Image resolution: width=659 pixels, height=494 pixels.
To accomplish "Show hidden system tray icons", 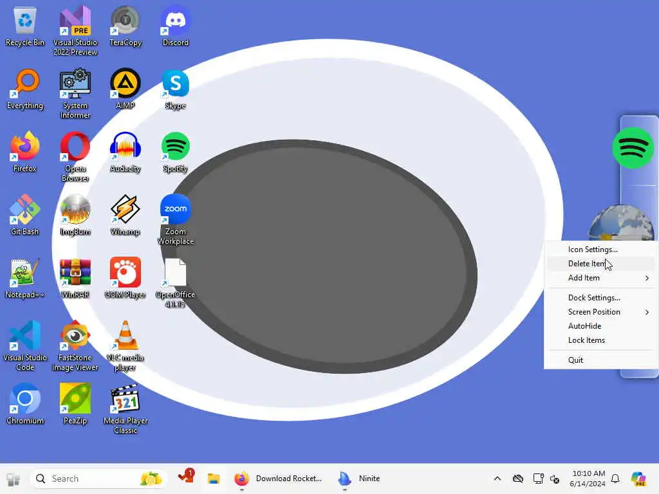I will pos(497,479).
